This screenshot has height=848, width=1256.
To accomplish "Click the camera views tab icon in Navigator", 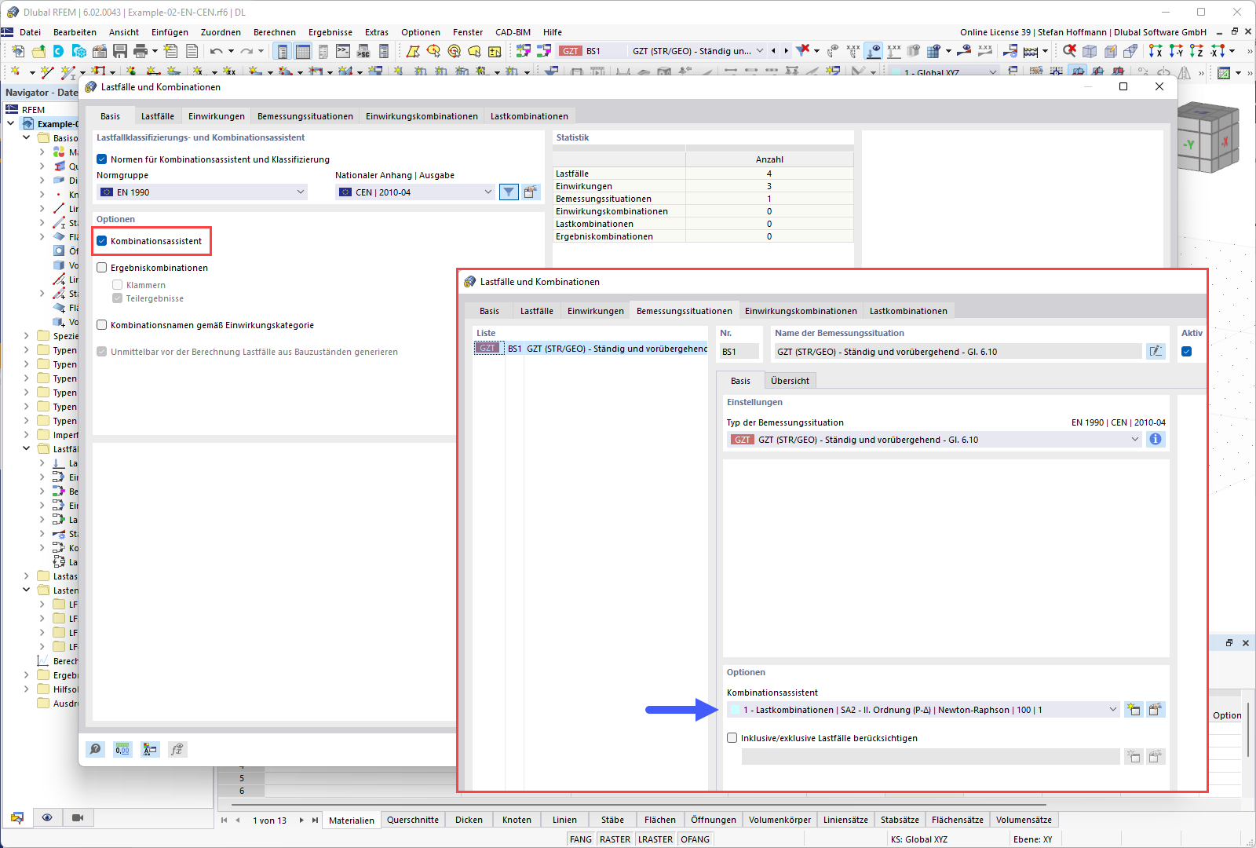I will tap(78, 818).
